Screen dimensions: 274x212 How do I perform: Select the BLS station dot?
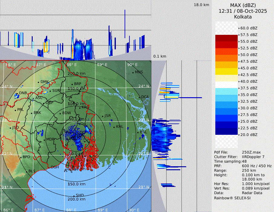point(26,171)
